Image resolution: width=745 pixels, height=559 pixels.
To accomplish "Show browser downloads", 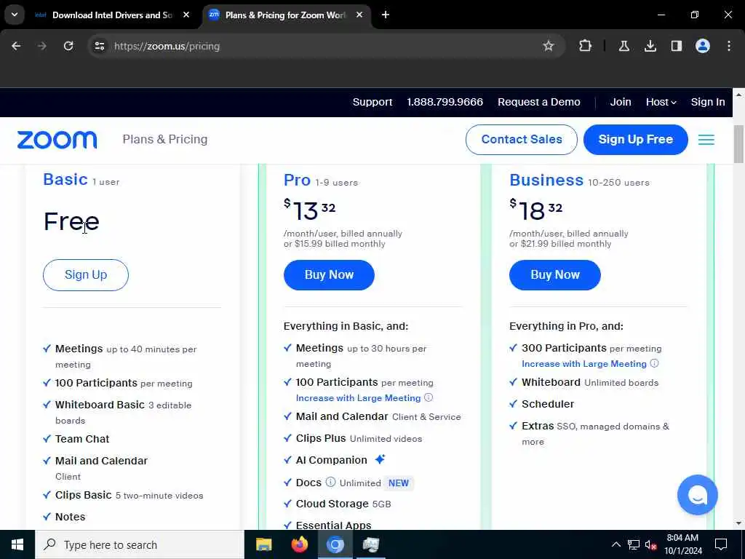I will (x=650, y=46).
